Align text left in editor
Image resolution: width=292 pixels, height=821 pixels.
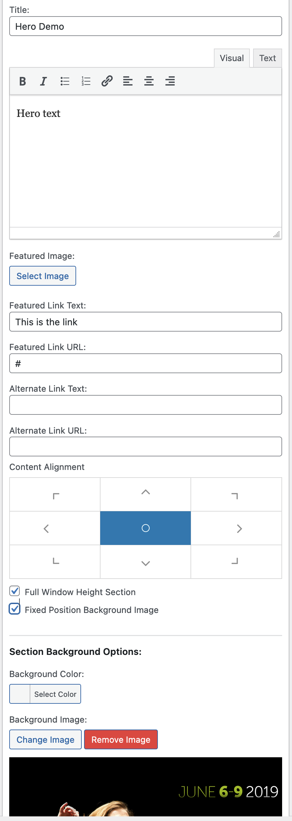point(128,81)
